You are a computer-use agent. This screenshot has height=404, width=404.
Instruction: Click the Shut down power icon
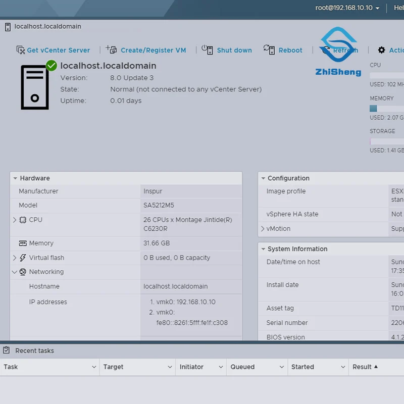click(207, 49)
